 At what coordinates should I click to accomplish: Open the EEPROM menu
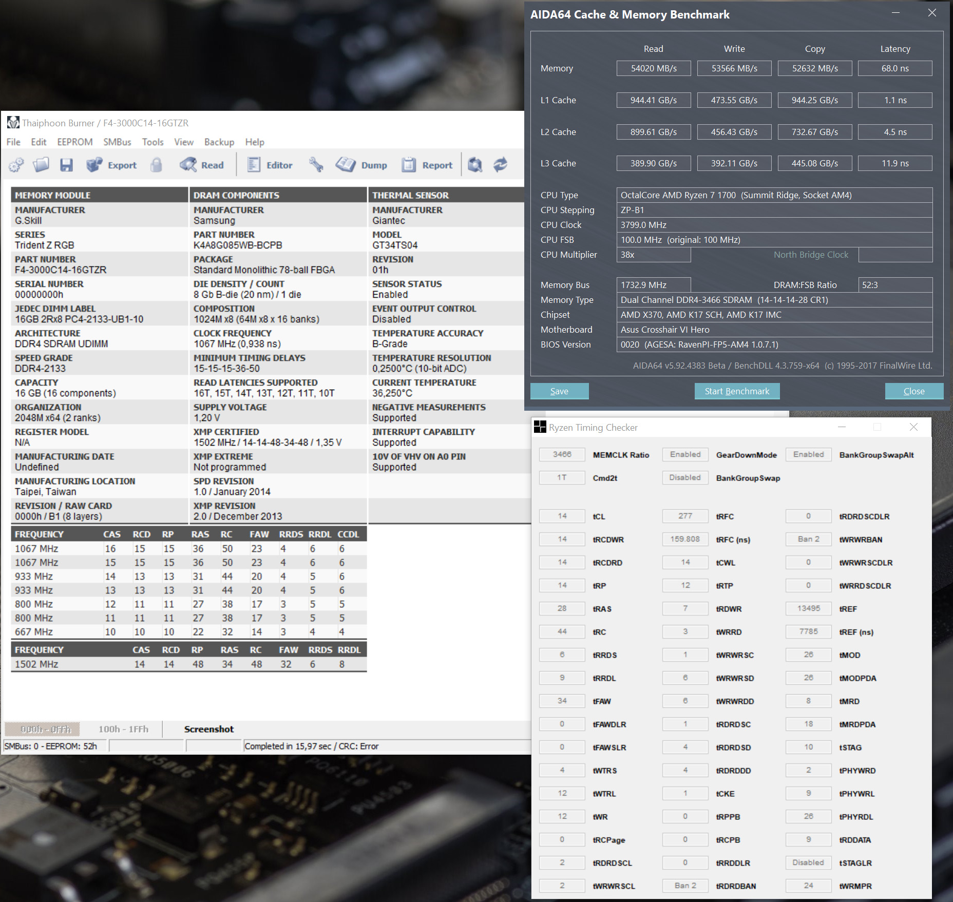click(75, 142)
